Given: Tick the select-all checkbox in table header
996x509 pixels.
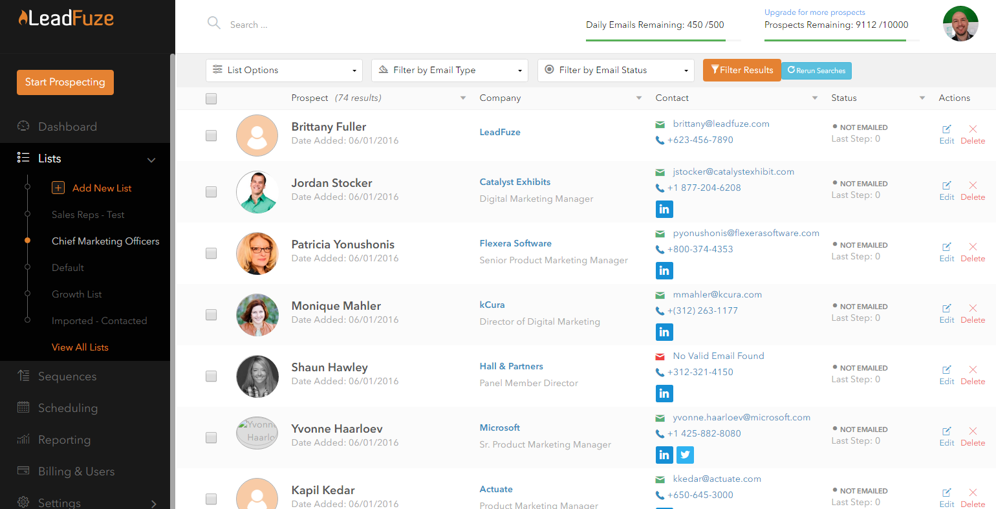Looking at the screenshot, I should coord(211,99).
